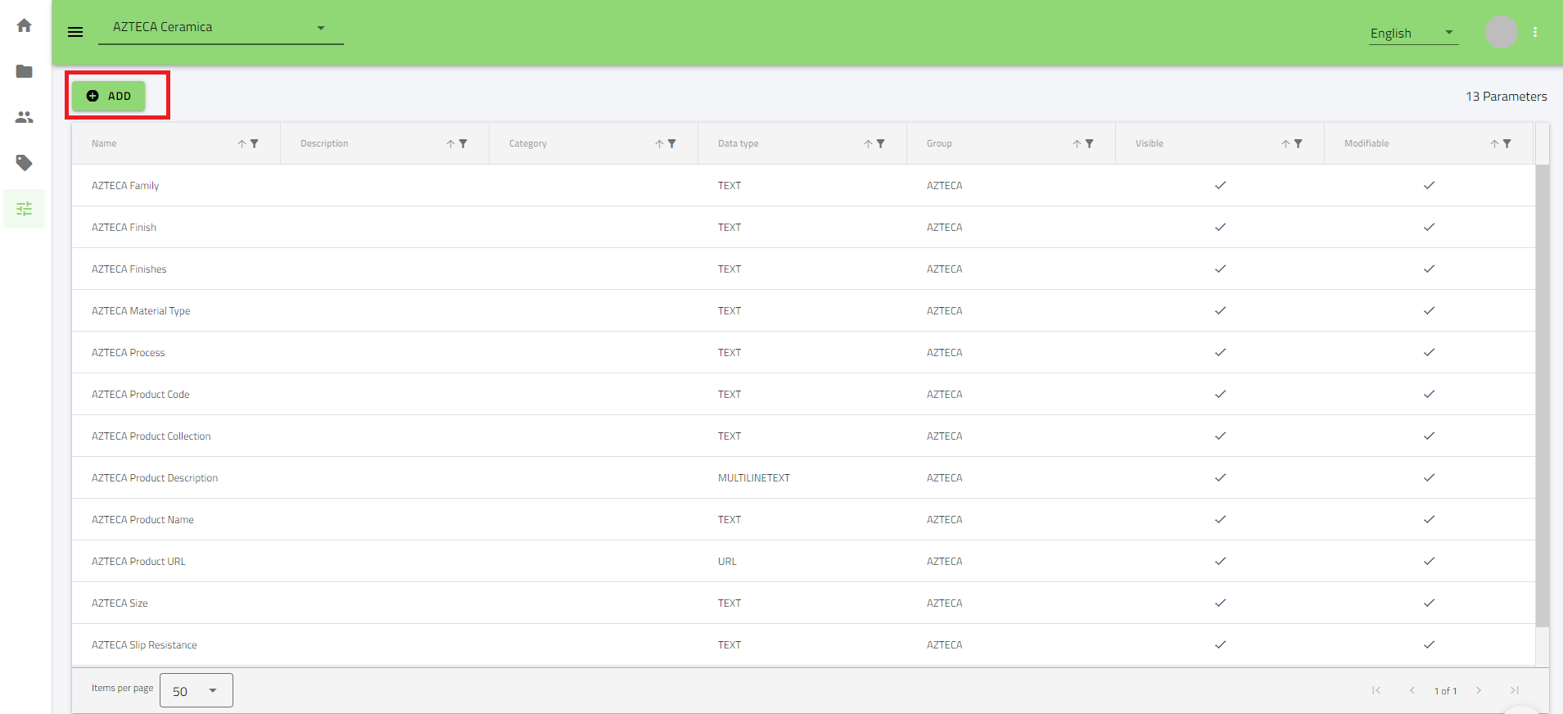Click the 13 Parameters count label
1563x714 pixels.
tap(1506, 97)
